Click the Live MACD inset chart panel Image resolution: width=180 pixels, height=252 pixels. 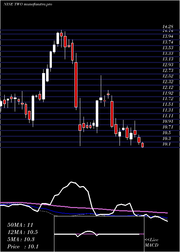click(x=99, y=234)
